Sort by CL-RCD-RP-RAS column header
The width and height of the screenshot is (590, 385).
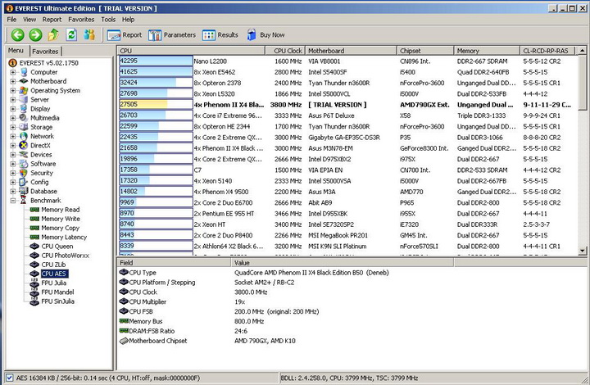tap(547, 51)
